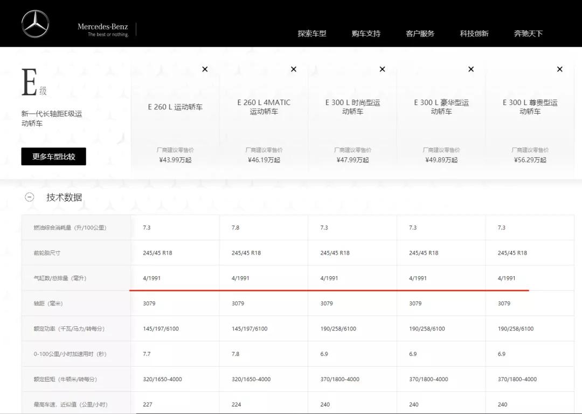
Task: Click the 224 top speed value
Action: pyautogui.click(x=236, y=404)
